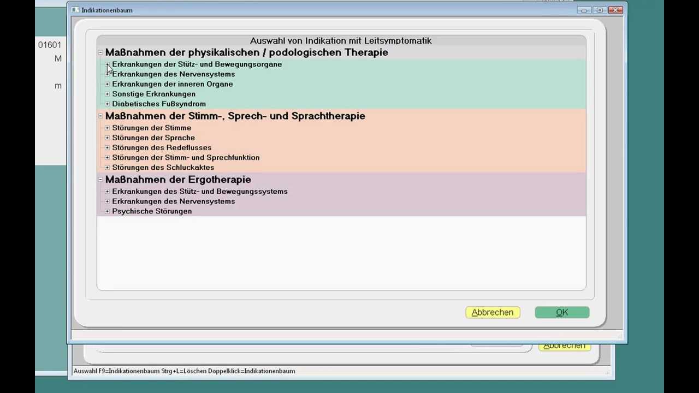Select Störungen des Redeflusses row text
The height and width of the screenshot is (393, 699).
(162, 147)
